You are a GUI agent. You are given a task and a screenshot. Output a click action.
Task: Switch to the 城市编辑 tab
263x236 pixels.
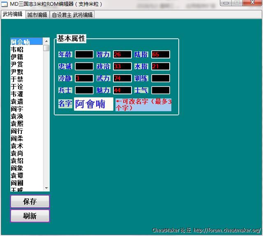click(x=37, y=15)
